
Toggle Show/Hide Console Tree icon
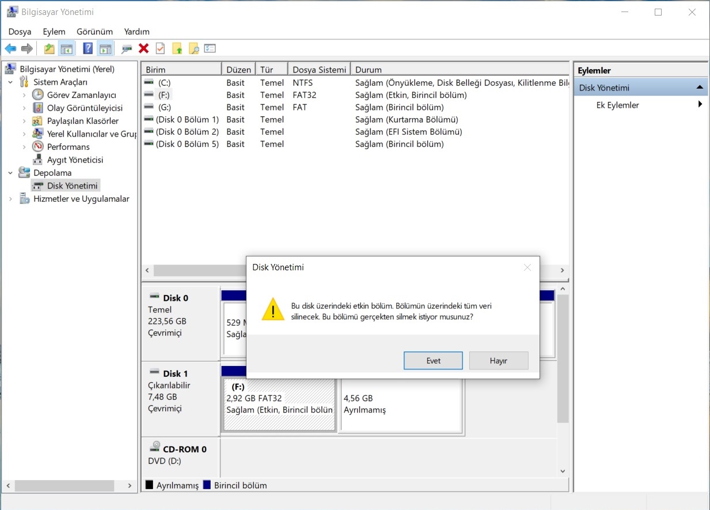67,49
